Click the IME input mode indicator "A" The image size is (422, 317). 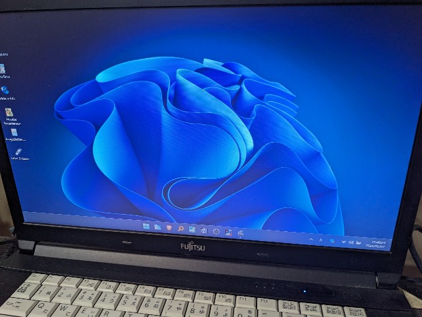tap(320, 240)
